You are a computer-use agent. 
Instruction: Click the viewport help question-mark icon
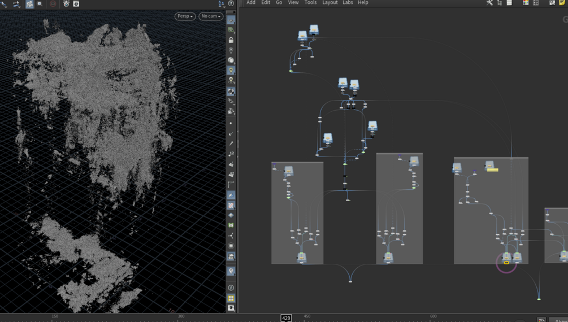[x=231, y=3]
